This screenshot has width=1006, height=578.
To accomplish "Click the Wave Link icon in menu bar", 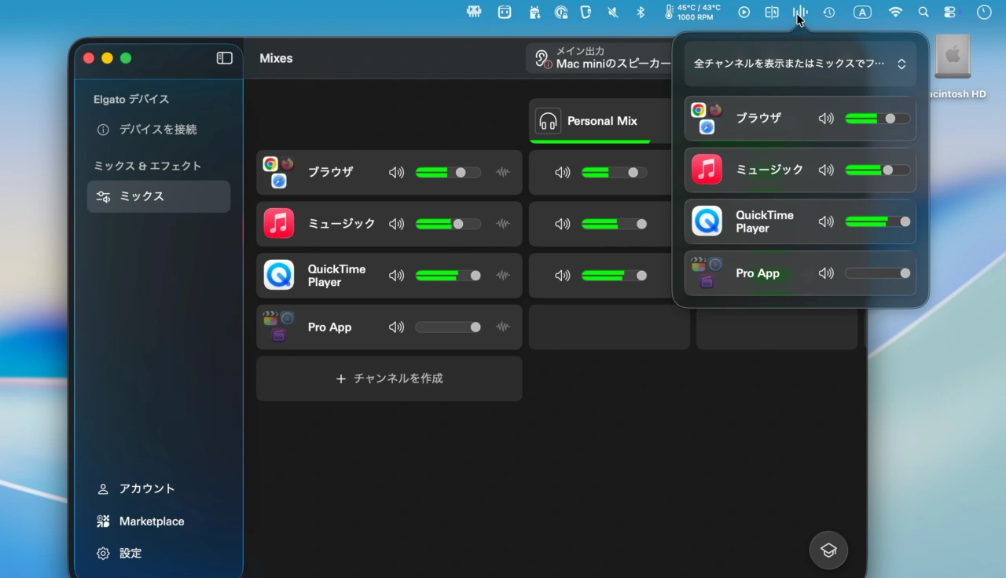I will coord(799,11).
